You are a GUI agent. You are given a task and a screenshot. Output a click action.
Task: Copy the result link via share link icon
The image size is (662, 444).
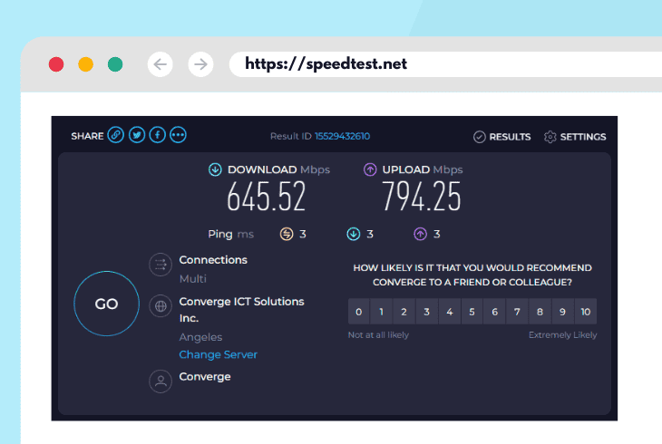click(116, 135)
